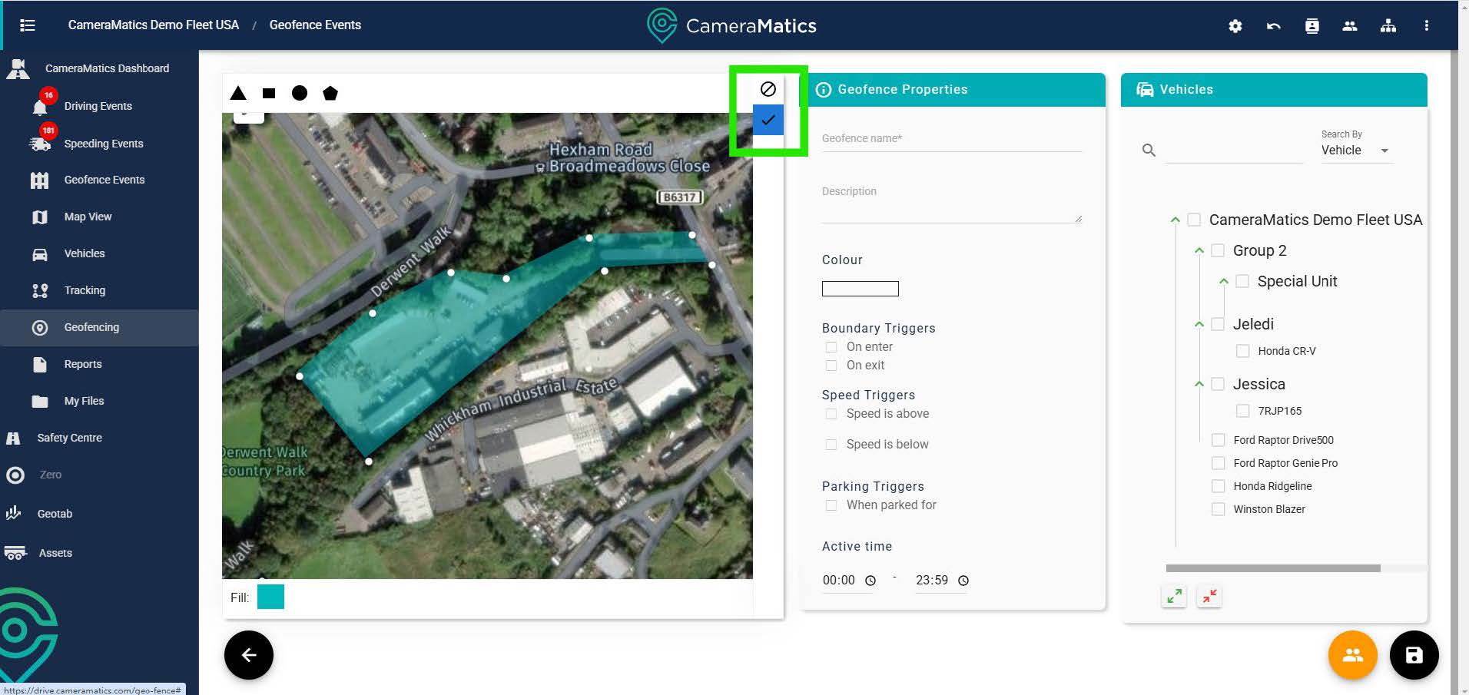This screenshot has height=695, width=1469.
Task: Open the Search By Vehicle dropdown
Action: point(1356,151)
